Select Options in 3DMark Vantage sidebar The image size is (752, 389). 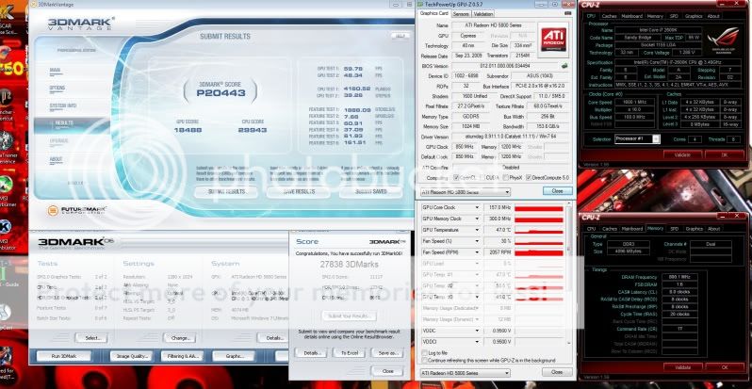click(57, 89)
